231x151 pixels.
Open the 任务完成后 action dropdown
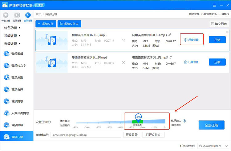coord(213,146)
